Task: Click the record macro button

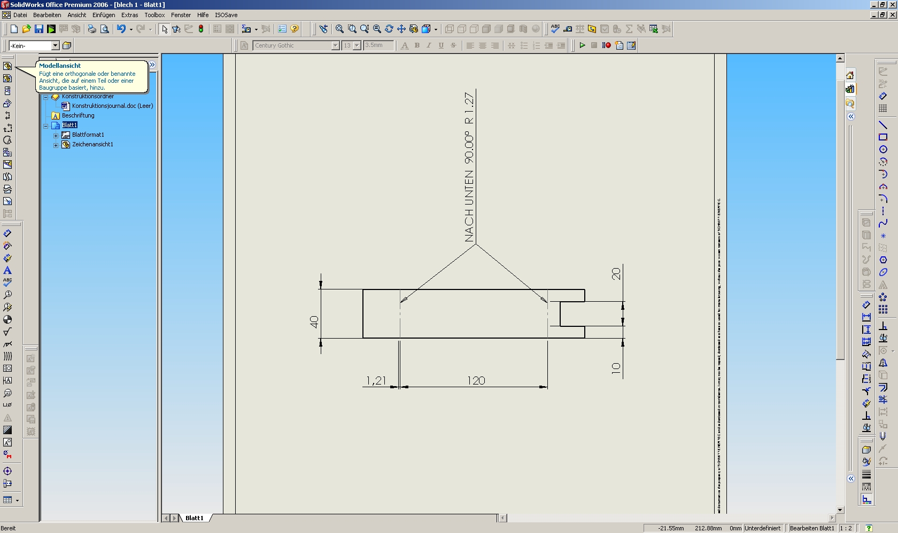Action: pos(606,45)
